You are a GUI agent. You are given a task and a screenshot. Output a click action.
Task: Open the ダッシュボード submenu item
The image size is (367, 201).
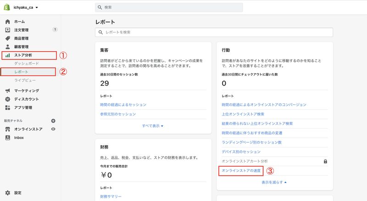(27, 63)
